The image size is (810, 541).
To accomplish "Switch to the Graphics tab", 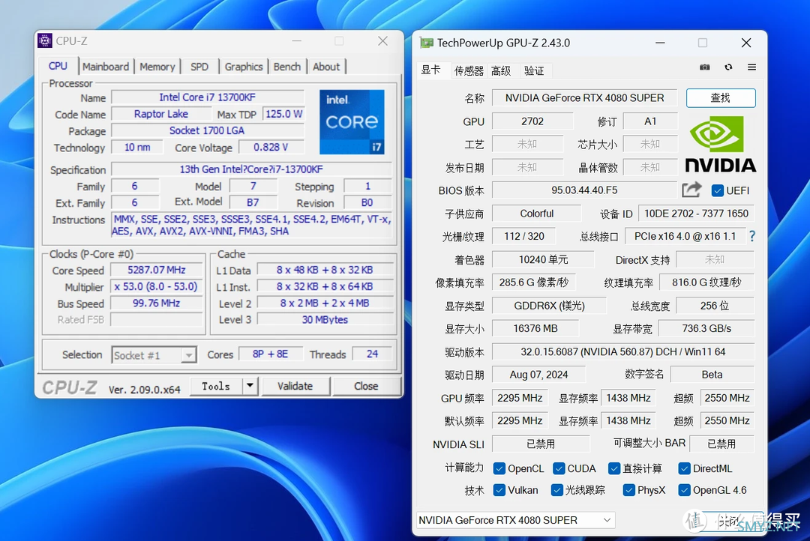I will coord(244,67).
